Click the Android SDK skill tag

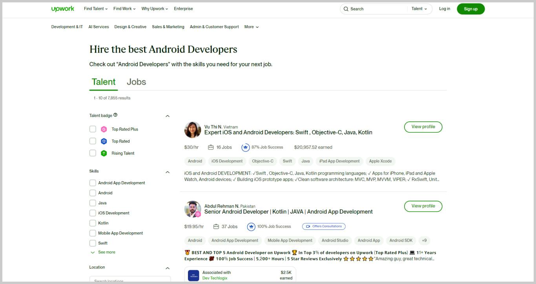tap(401, 240)
